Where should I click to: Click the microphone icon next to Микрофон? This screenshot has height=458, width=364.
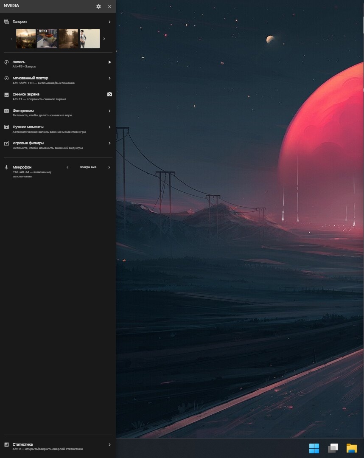point(6,167)
